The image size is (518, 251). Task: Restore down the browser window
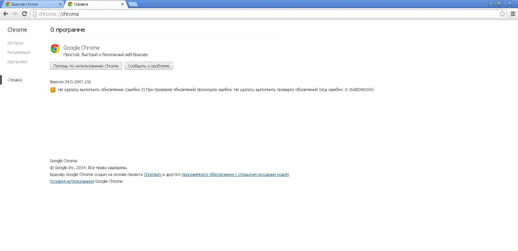(x=499, y=3)
